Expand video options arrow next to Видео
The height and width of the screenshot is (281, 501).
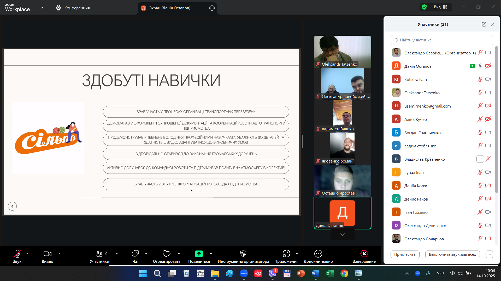point(60,254)
